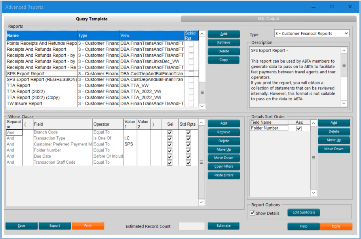Uncheck the Sel checkbox on the Branch Code row
361x239 pixels.
pyautogui.click(x=169, y=132)
